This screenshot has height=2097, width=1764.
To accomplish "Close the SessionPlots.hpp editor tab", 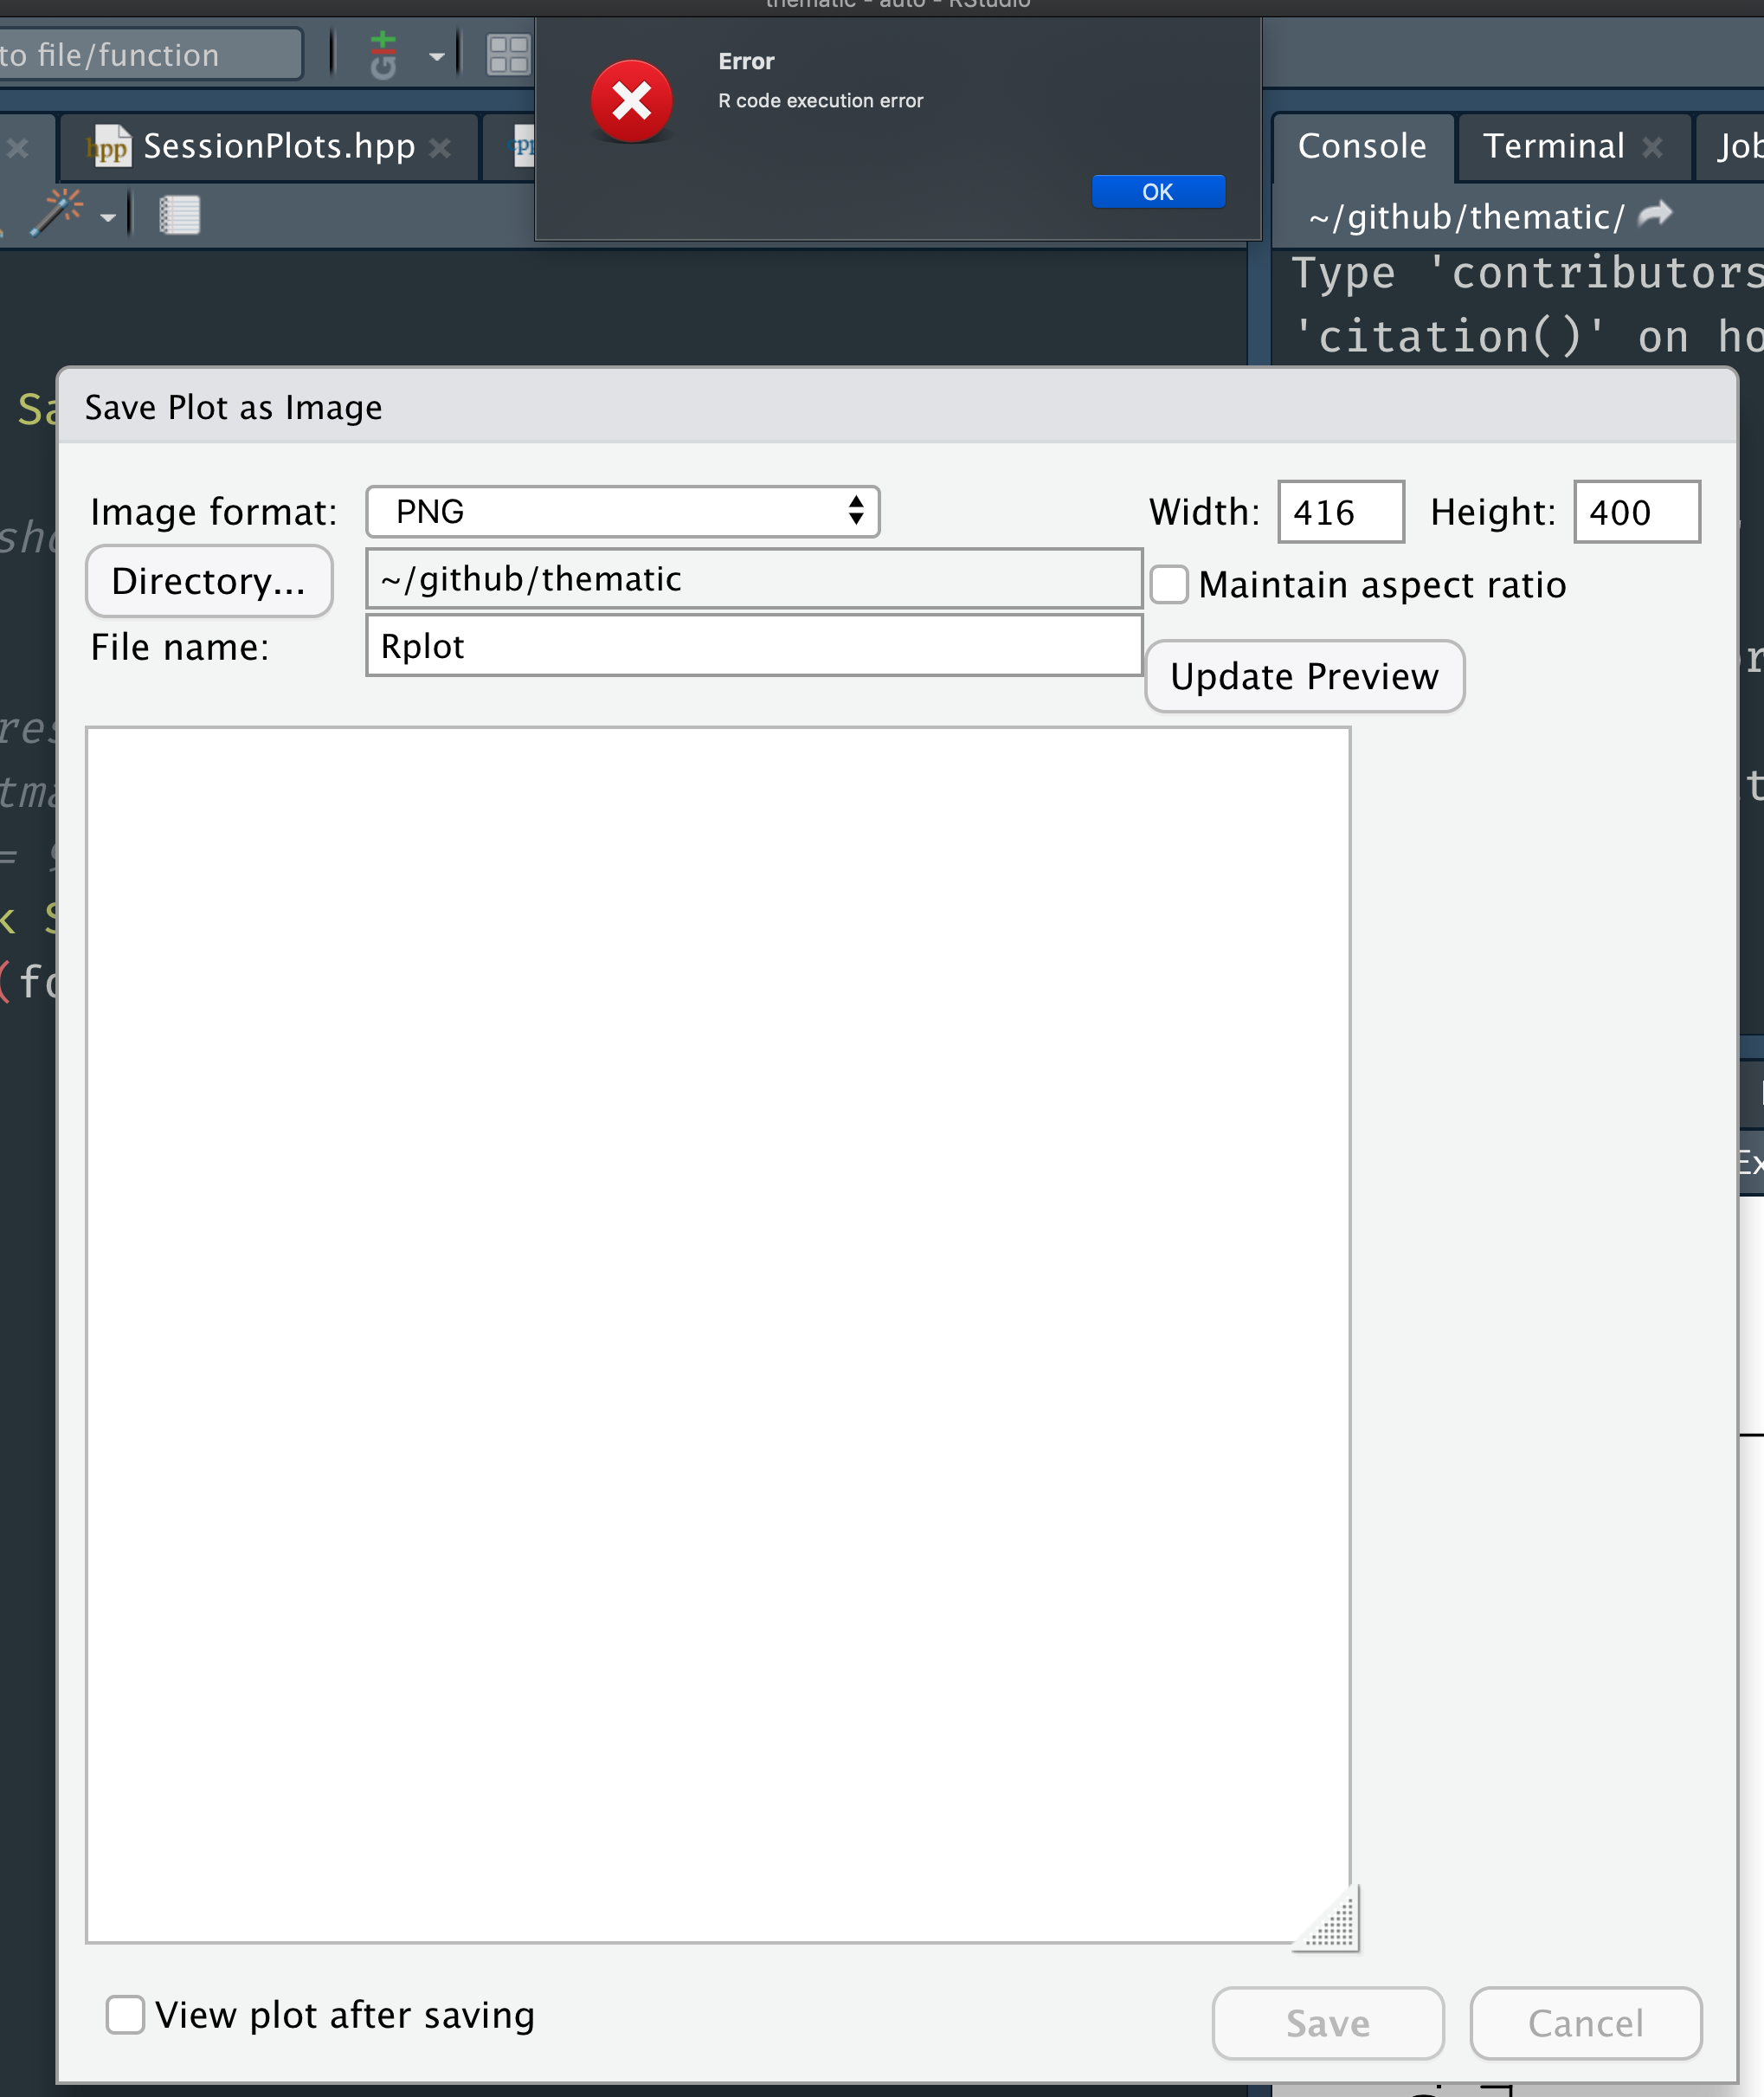I will pos(440,147).
